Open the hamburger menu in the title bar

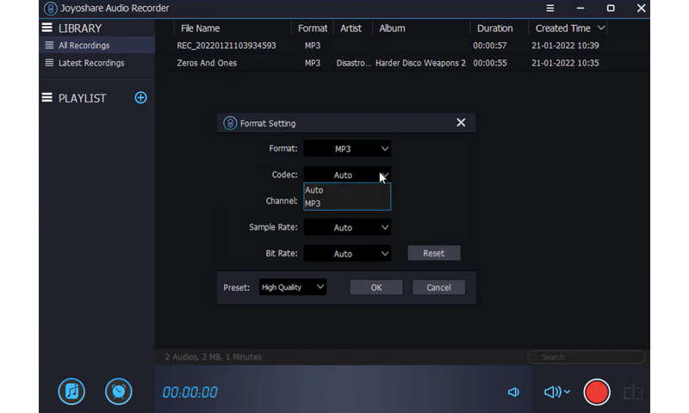(549, 8)
